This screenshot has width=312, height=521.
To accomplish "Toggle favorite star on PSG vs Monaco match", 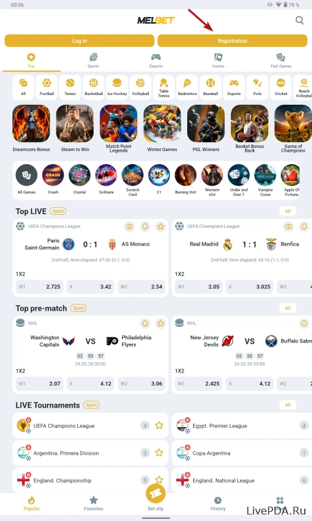I will click(x=161, y=227).
